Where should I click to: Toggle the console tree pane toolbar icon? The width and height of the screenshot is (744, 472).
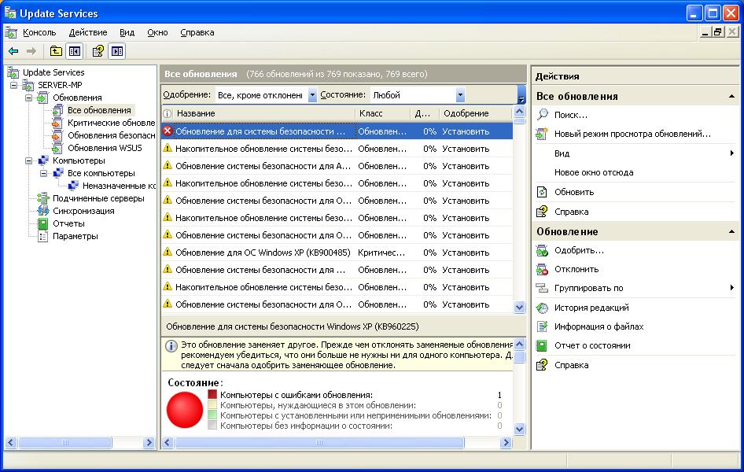pos(75,51)
